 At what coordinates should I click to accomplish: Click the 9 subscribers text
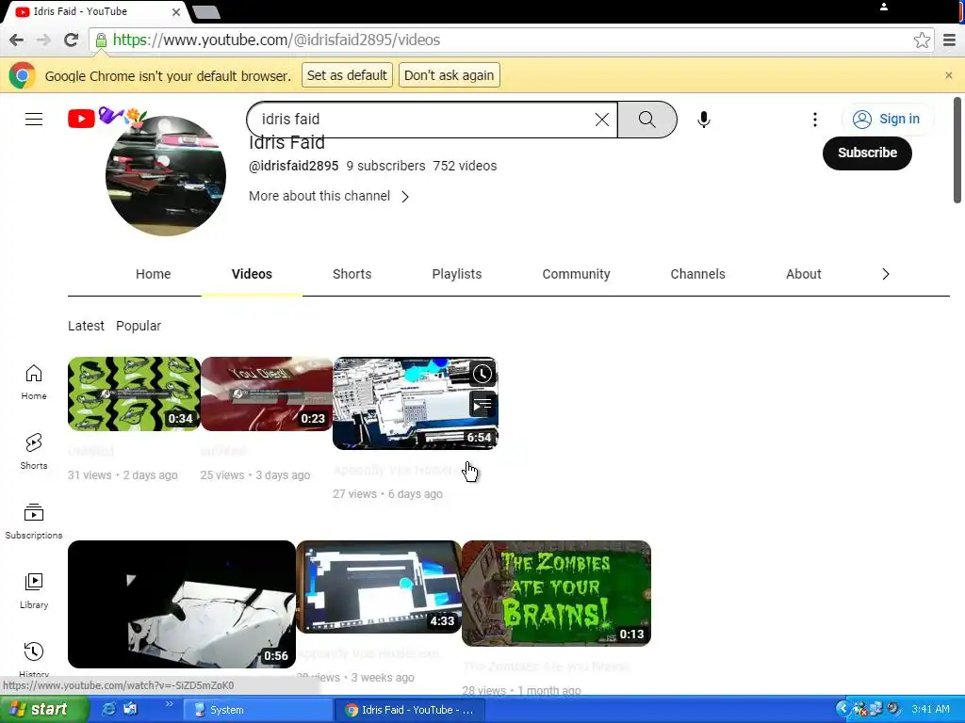[x=385, y=166]
